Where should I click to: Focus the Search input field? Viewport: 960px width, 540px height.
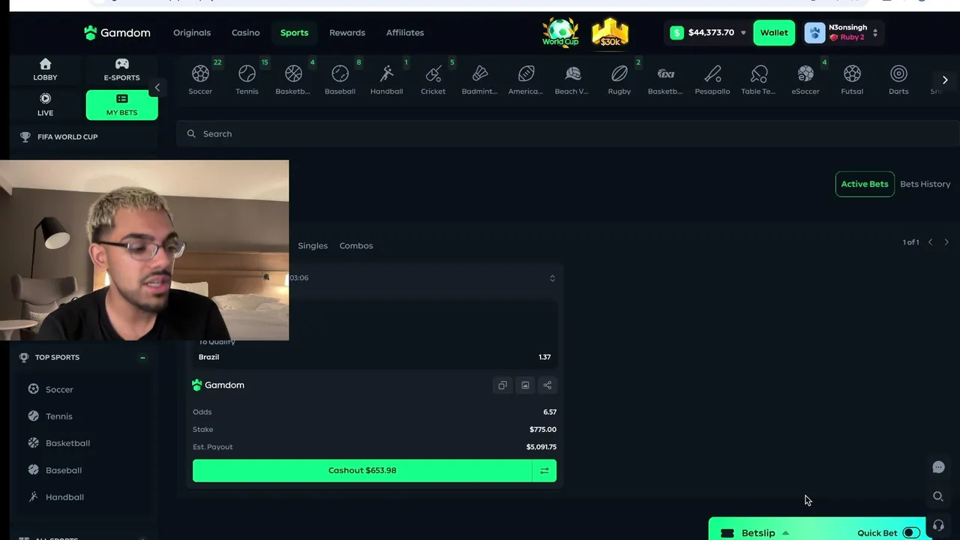[568, 134]
